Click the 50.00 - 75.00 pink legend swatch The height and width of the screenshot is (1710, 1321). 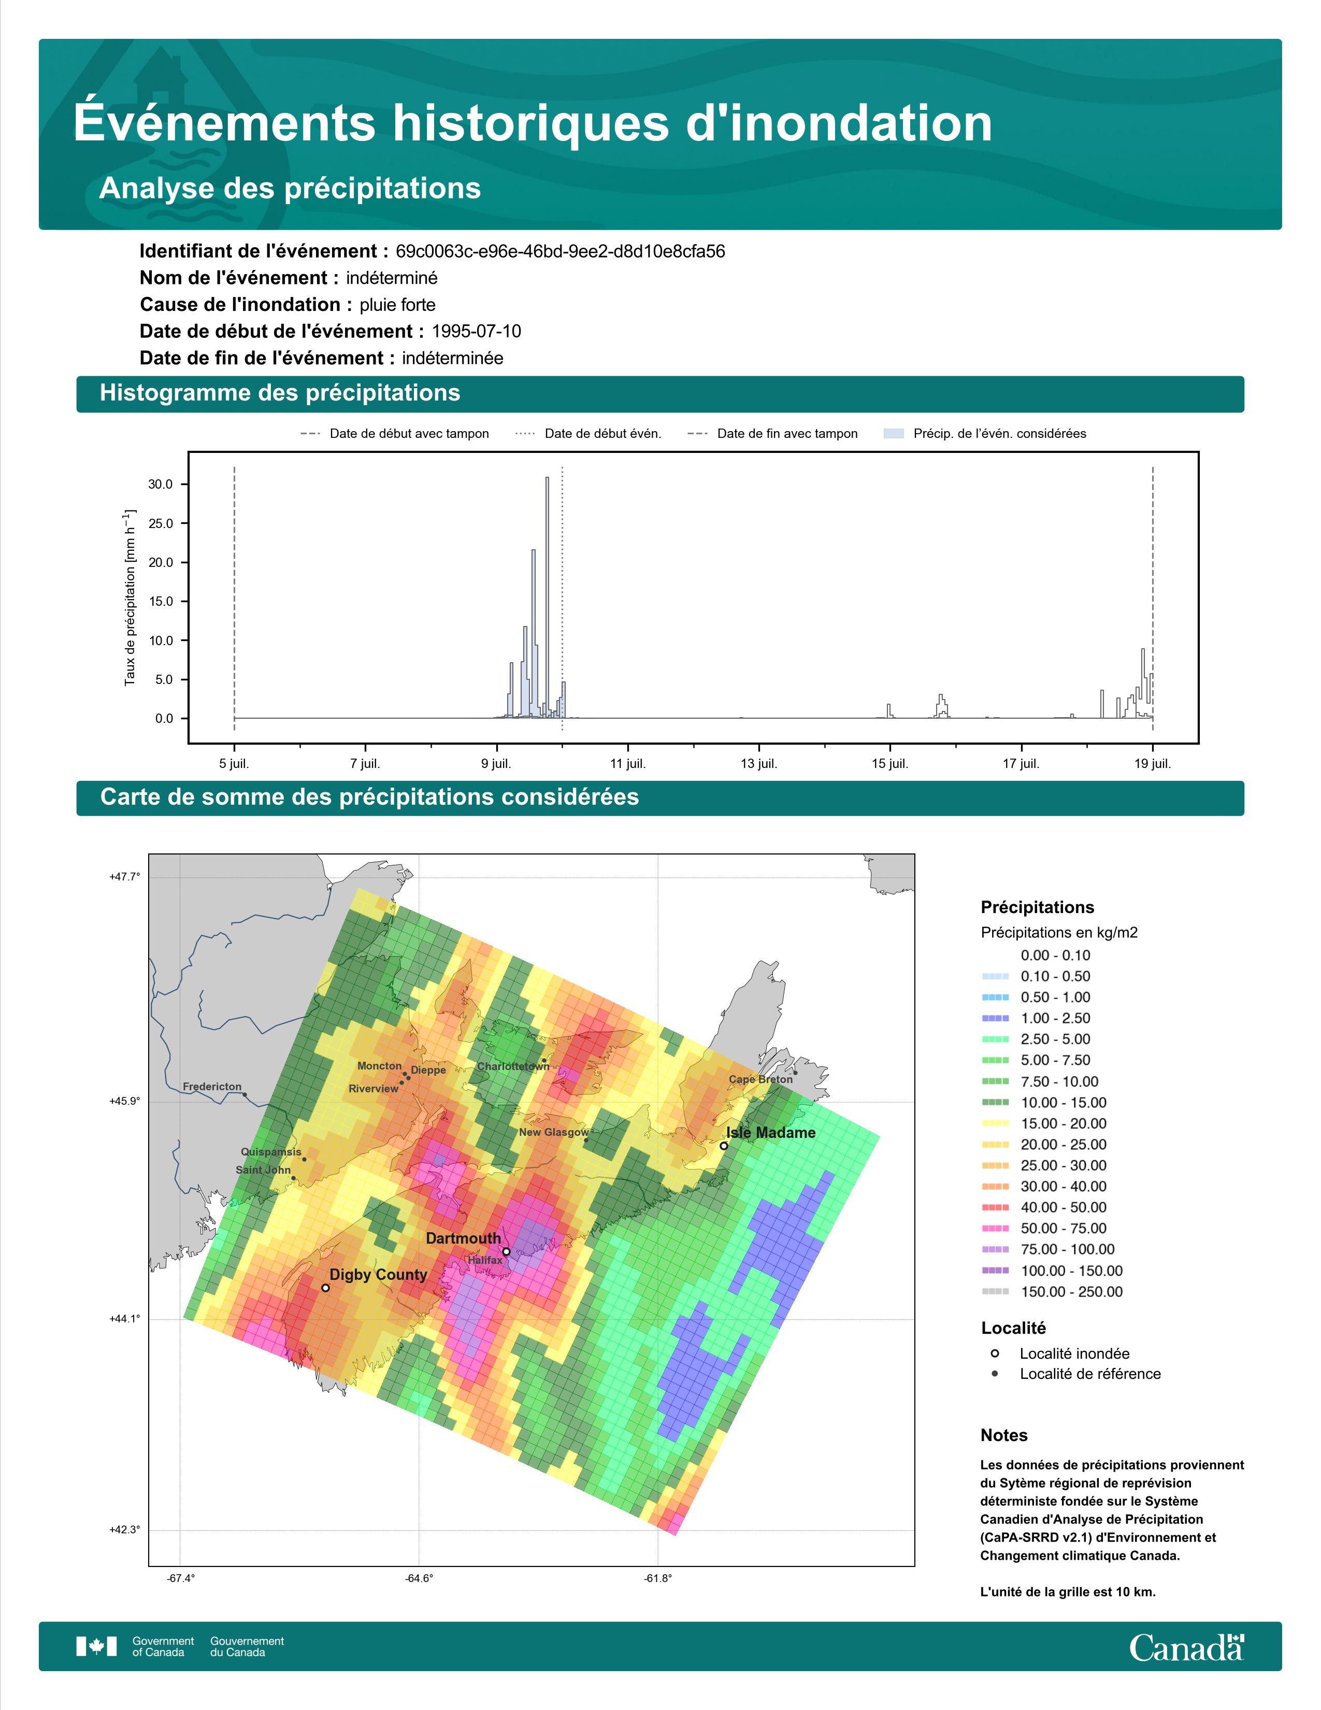coord(995,1229)
